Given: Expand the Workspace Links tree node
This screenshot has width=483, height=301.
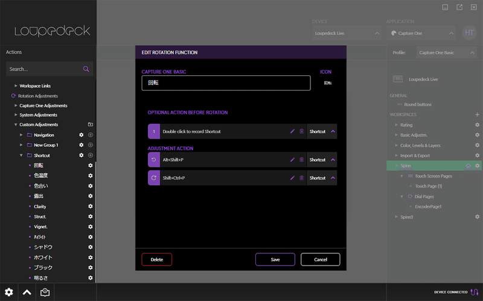Looking at the screenshot, I should tap(16, 85).
